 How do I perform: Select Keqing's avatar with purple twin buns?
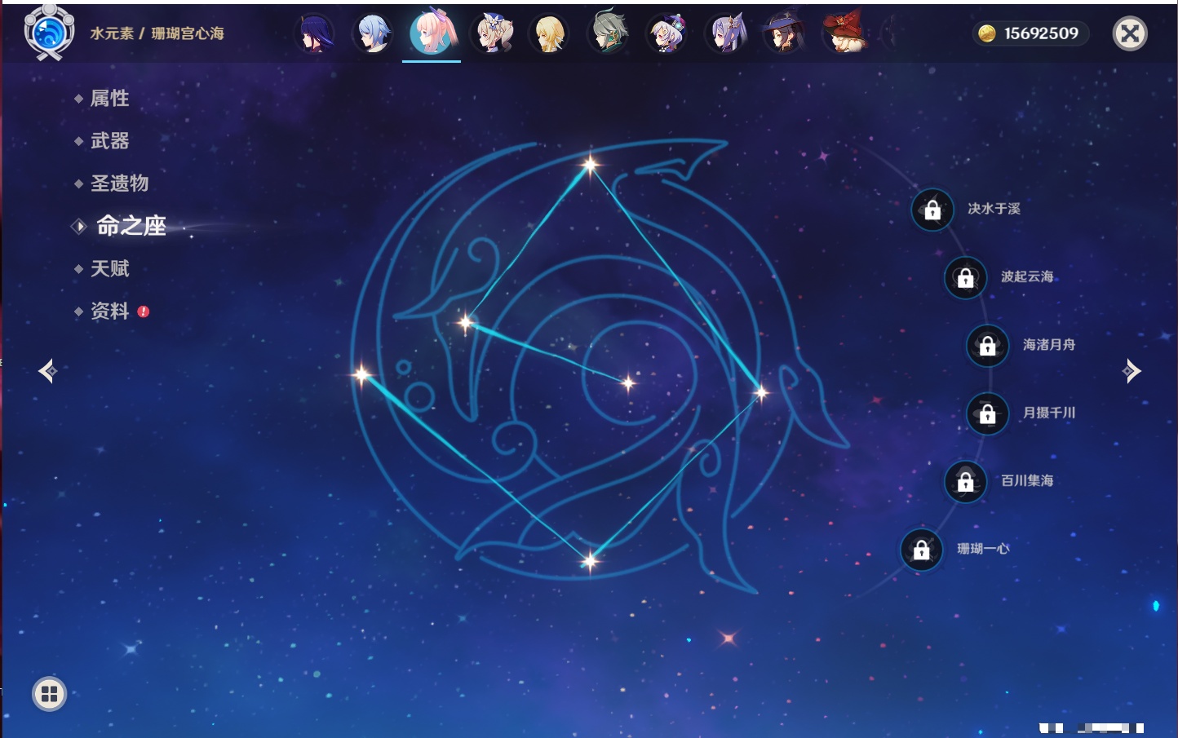coord(726,33)
